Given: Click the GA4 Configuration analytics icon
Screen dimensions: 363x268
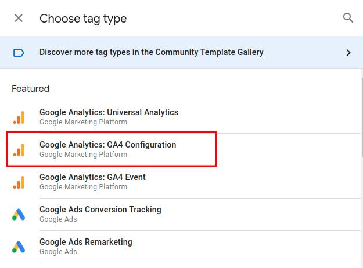Looking at the screenshot, I should (x=19, y=150).
